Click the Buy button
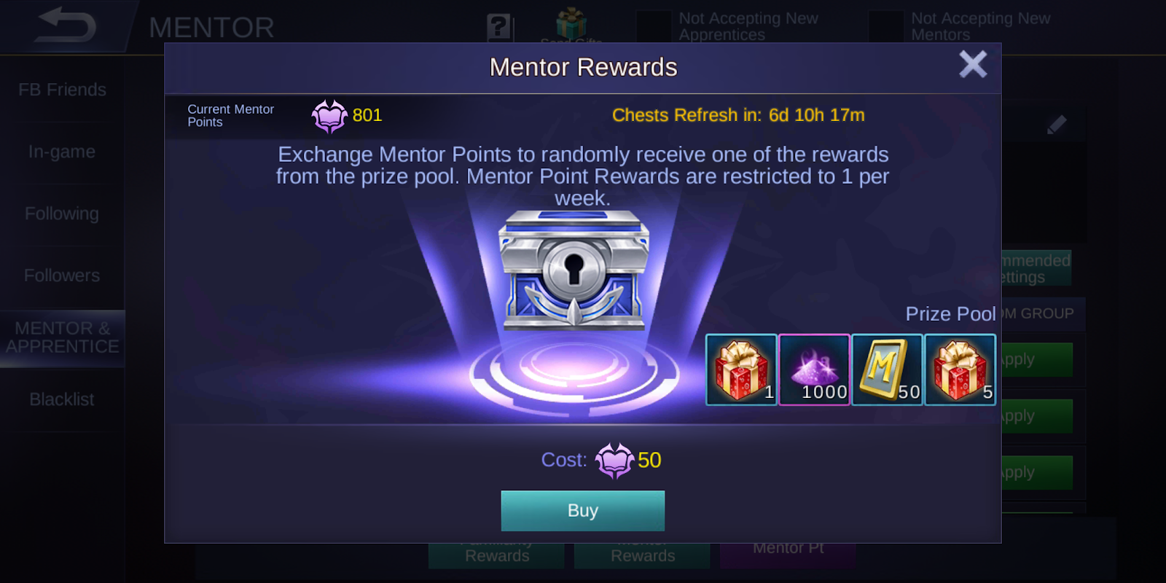Image resolution: width=1166 pixels, height=583 pixels. pyautogui.click(x=583, y=511)
